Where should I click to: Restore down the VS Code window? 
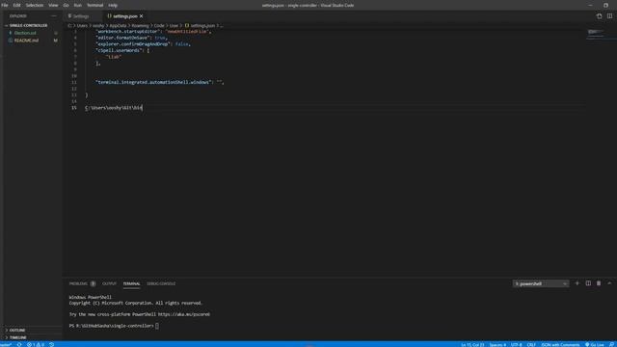[x=605, y=6]
